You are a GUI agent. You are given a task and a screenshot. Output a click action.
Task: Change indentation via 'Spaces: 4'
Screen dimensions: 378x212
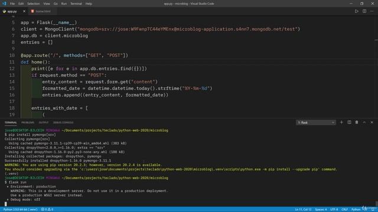tap(321, 210)
